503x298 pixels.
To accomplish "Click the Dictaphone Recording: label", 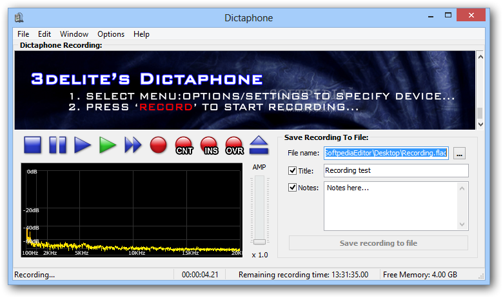I will coord(61,45).
